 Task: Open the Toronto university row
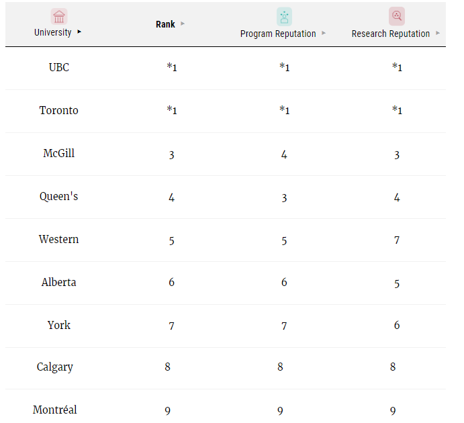tap(59, 110)
